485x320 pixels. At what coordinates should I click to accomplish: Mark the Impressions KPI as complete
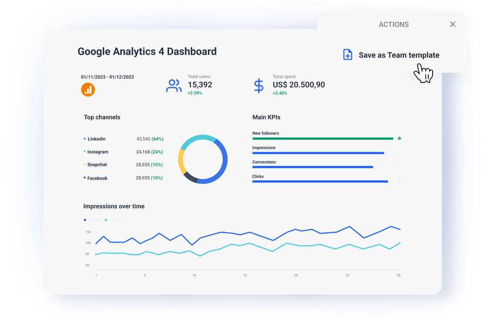(399, 153)
